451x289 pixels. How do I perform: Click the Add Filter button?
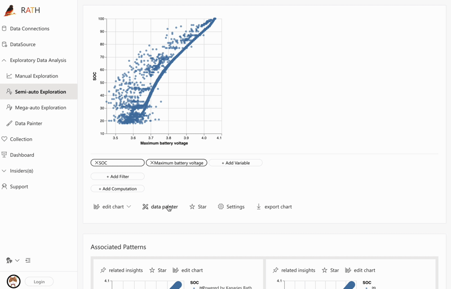point(117,177)
